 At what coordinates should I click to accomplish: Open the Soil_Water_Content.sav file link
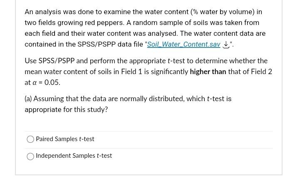tap(183, 45)
